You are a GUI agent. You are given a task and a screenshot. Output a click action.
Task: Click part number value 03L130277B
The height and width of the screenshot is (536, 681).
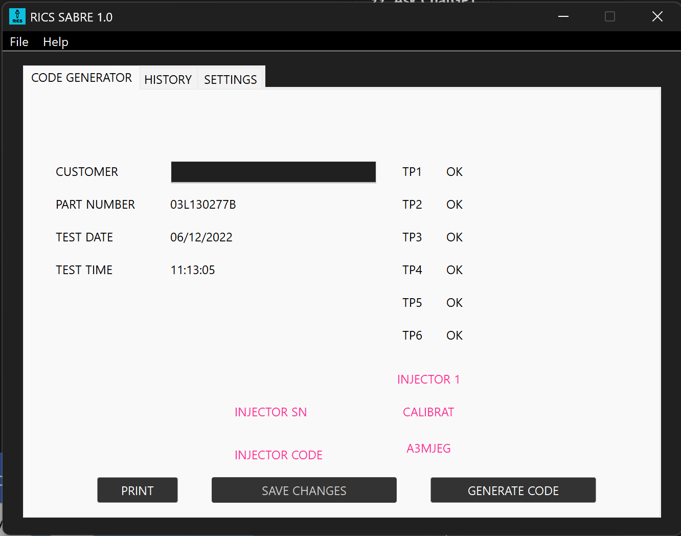click(x=203, y=205)
